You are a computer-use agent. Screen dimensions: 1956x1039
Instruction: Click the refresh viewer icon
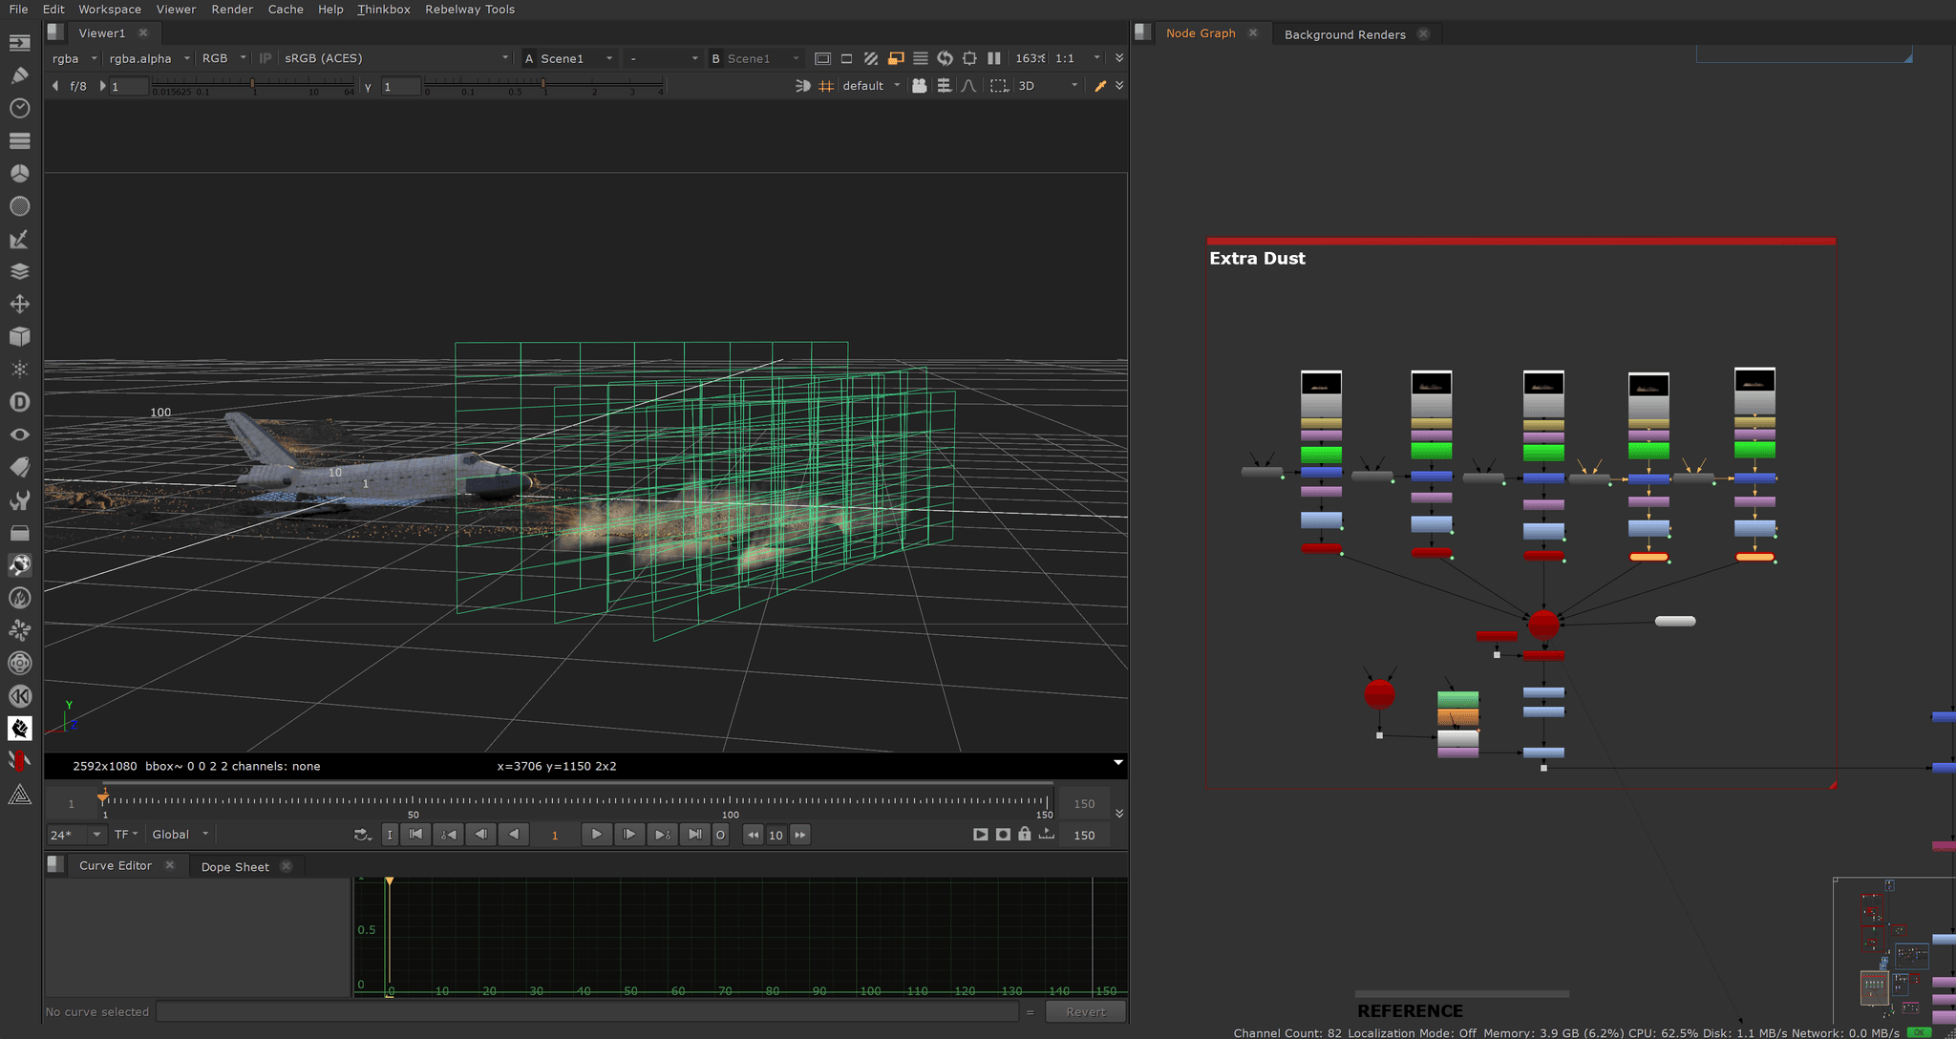[x=945, y=58]
